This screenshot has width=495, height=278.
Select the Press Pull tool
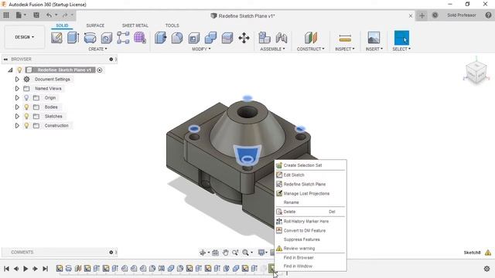[160, 38]
